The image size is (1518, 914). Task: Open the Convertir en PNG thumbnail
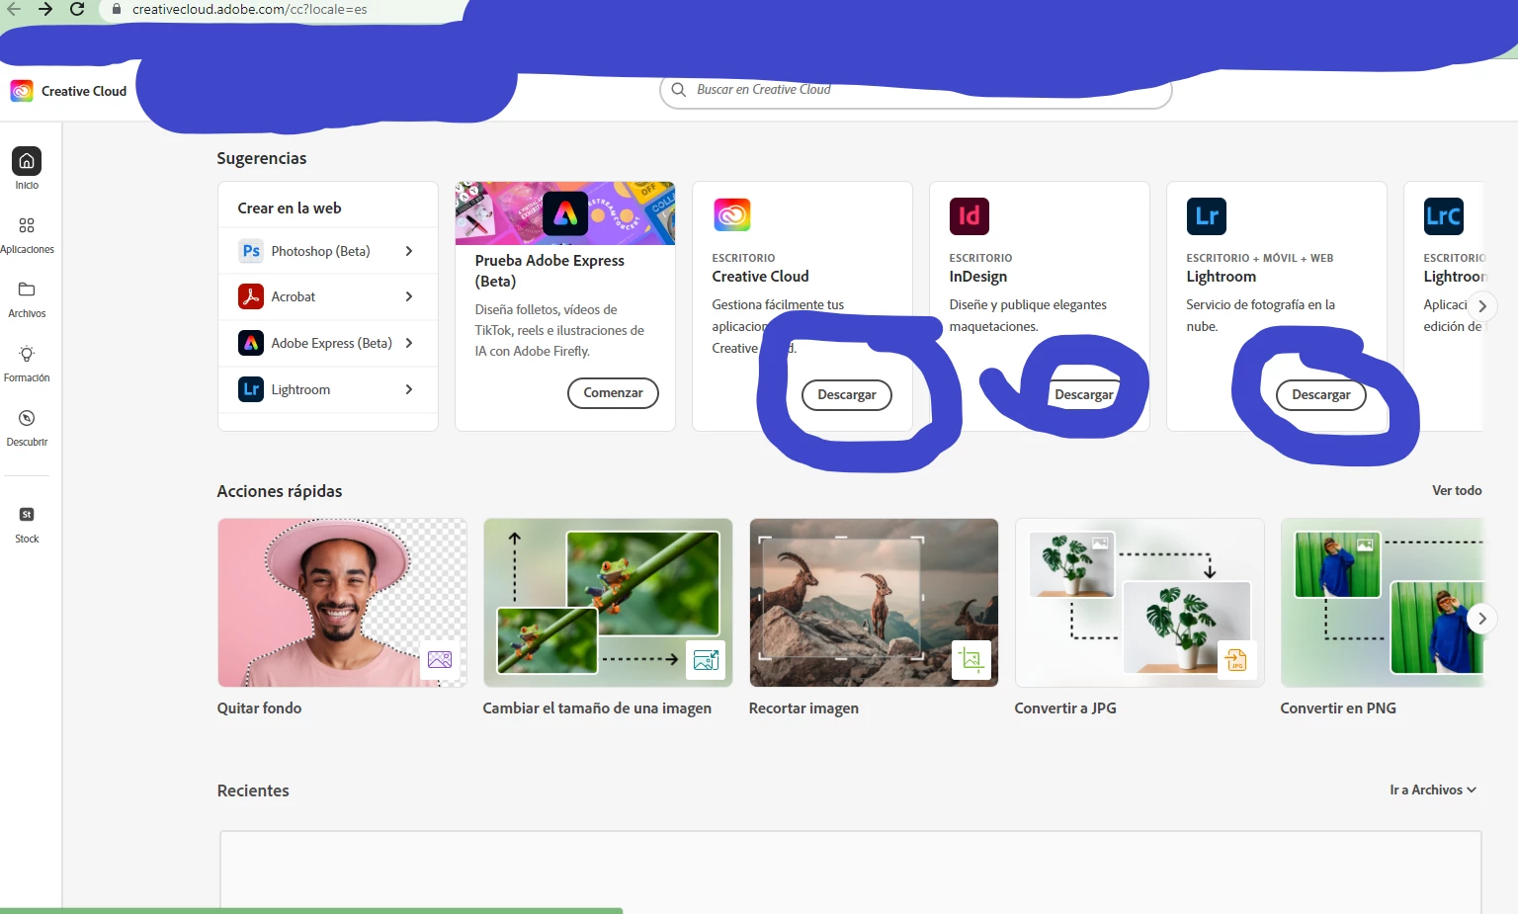[1382, 603]
